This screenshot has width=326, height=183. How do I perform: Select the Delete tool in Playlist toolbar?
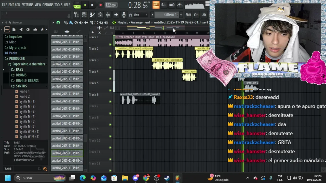click(76, 23)
